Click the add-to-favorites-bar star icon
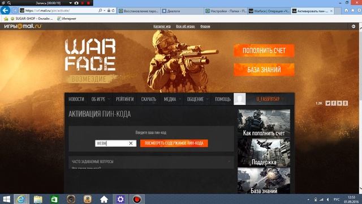This screenshot has width=362, height=204. click(x=6, y=19)
